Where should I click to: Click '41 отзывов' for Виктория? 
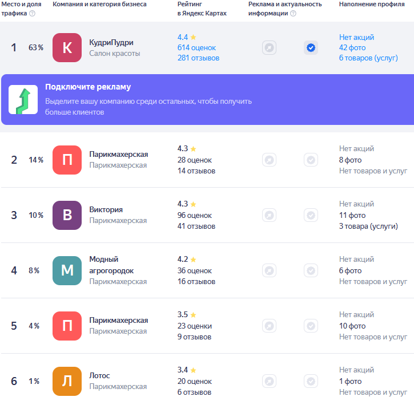click(x=196, y=226)
